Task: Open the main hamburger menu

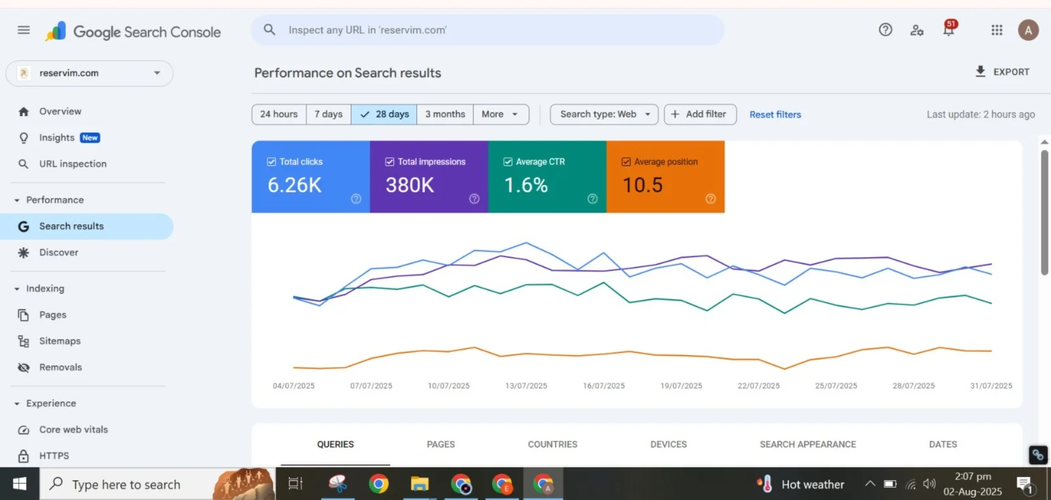Action: (x=24, y=30)
